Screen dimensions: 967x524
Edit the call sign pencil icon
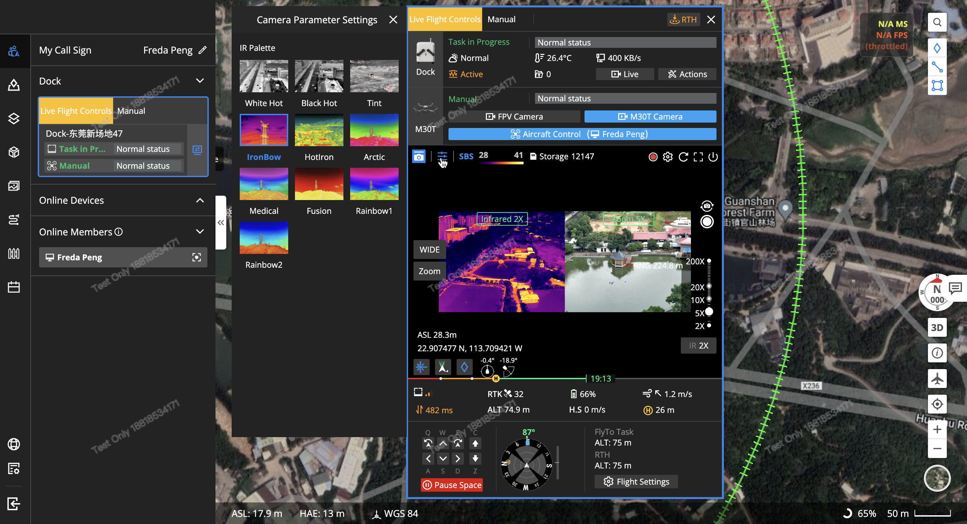click(203, 50)
